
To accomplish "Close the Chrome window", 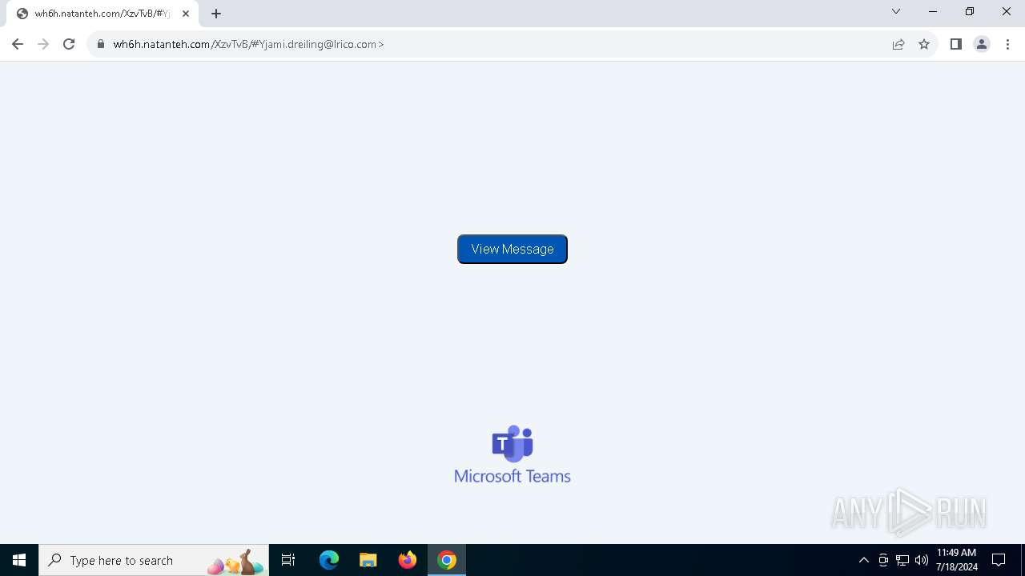I will 1007,12.
